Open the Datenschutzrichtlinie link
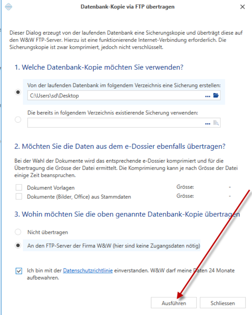252x315 pixels. coord(88,270)
